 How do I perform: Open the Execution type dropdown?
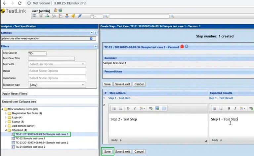(x=57, y=85)
